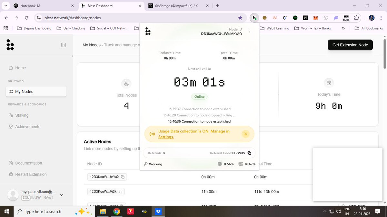Open File Explorer from taskbar
387x217 pixels.
[103, 212]
